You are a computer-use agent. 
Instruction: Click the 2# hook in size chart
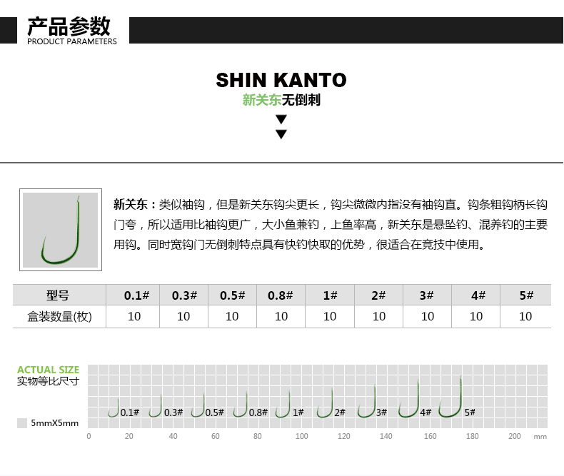[325, 402]
